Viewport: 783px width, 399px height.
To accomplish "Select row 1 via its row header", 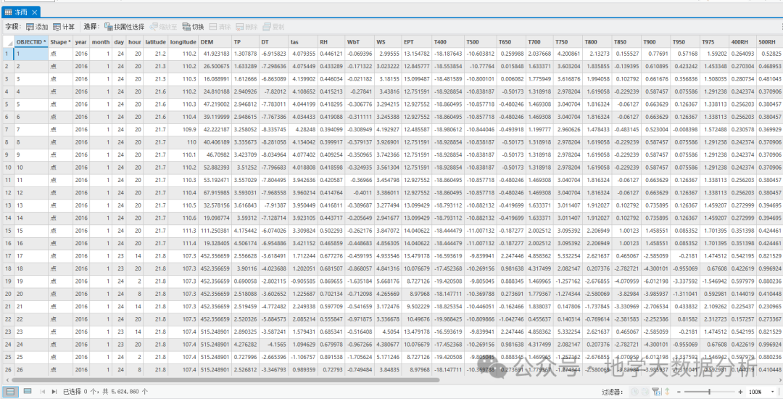I will pos(8,54).
